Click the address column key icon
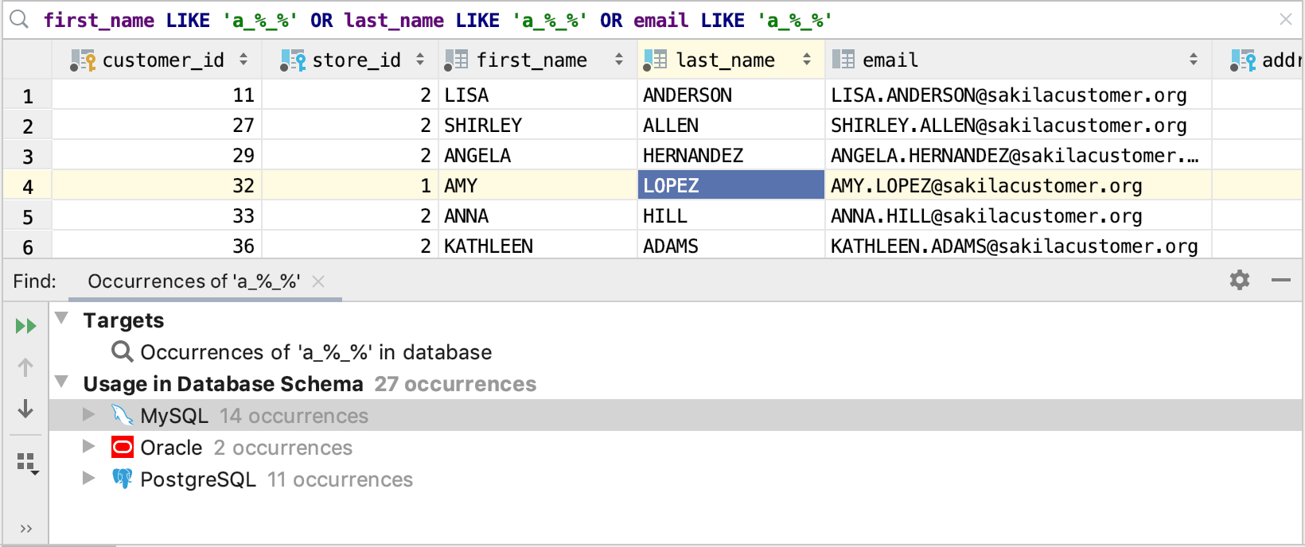 (1243, 60)
